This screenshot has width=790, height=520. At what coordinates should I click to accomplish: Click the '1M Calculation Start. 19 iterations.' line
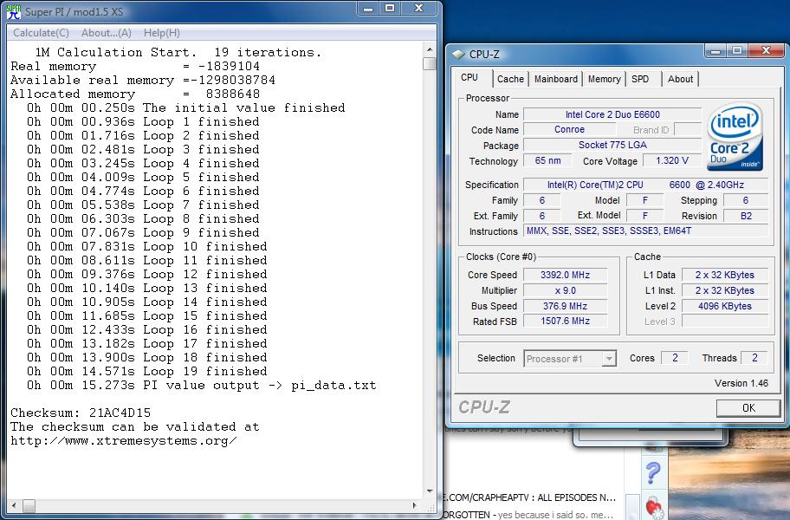pos(178,52)
